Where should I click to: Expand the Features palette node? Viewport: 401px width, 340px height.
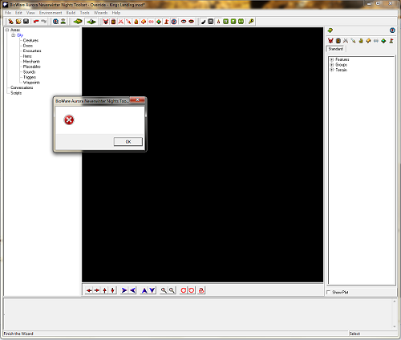[x=332, y=59]
